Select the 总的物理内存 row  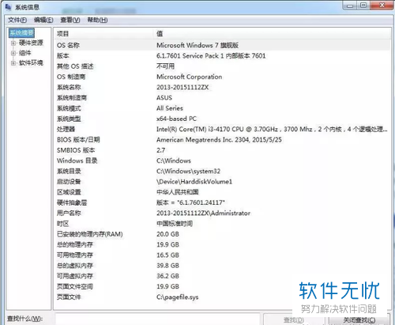(x=222, y=244)
